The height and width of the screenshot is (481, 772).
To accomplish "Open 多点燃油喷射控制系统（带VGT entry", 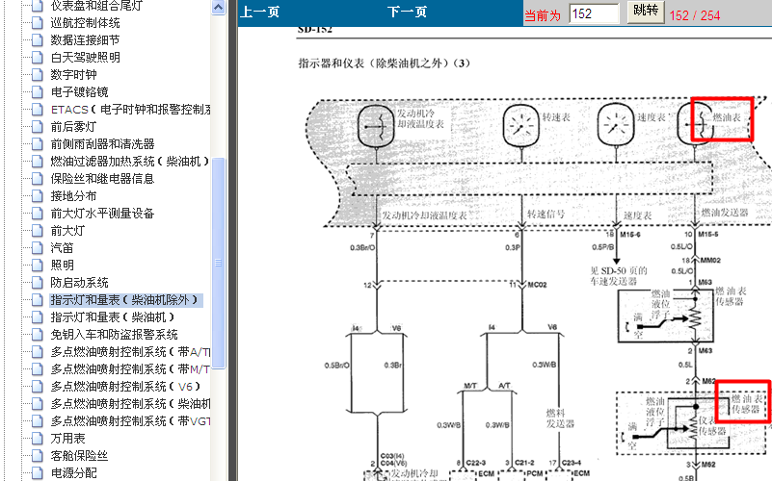I will [x=130, y=421].
